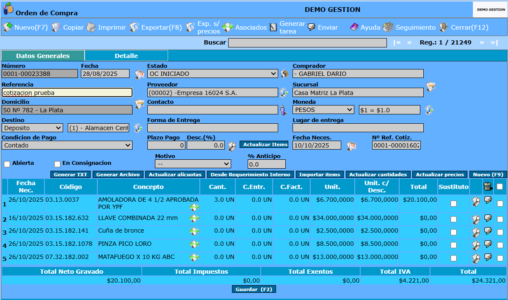The width and height of the screenshot is (508, 300).
Task: Click the % Anticipo input field
Action: [x=267, y=164]
